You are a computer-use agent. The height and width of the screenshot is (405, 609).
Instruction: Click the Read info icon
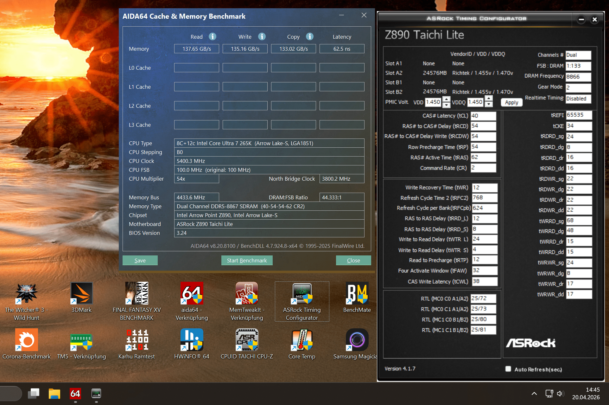point(213,37)
